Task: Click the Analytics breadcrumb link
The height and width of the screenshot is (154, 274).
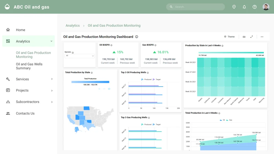Action: (73, 25)
